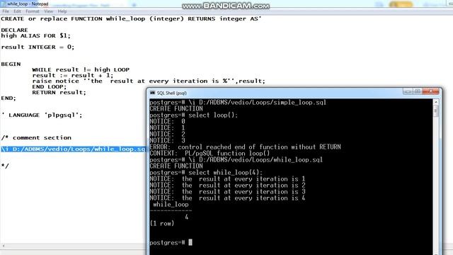Click the LANGUAGE 'plpgsql' line

tap(42, 115)
